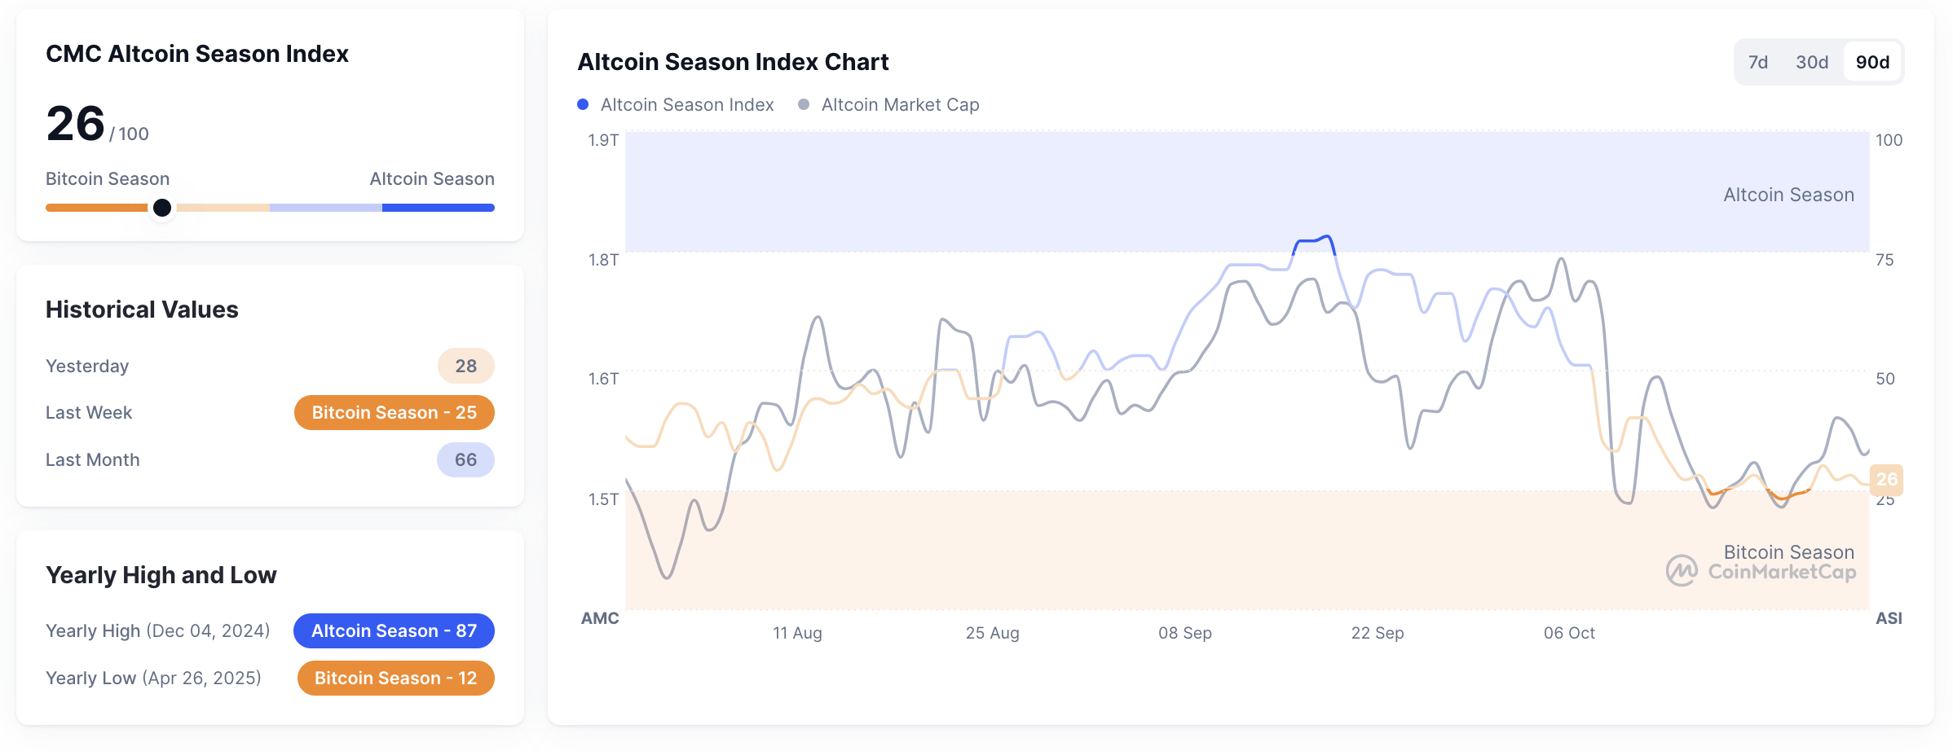Click the Bitcoin Season - 12 badge
1953x751 pixels.
pyautogui.click(x=395, y=679)
